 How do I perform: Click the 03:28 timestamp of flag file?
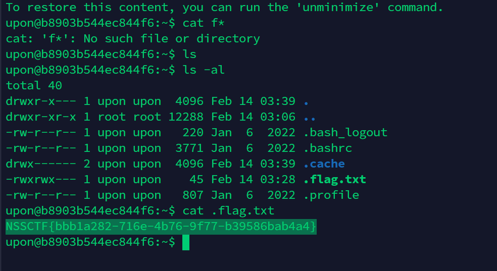(x=278, y=180)
